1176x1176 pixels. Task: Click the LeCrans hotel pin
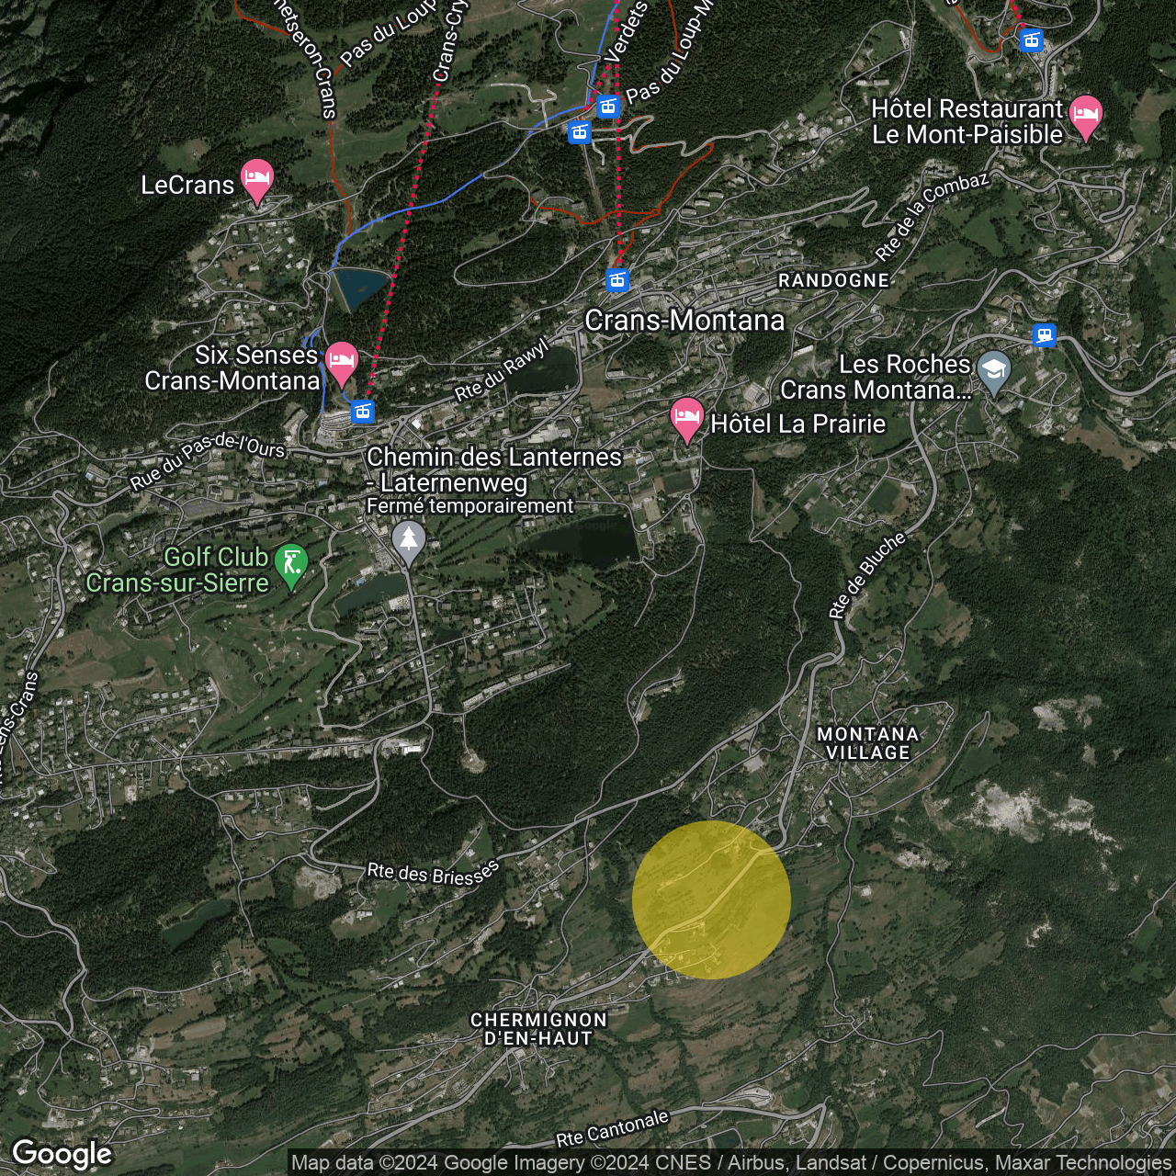click(256, 179)
